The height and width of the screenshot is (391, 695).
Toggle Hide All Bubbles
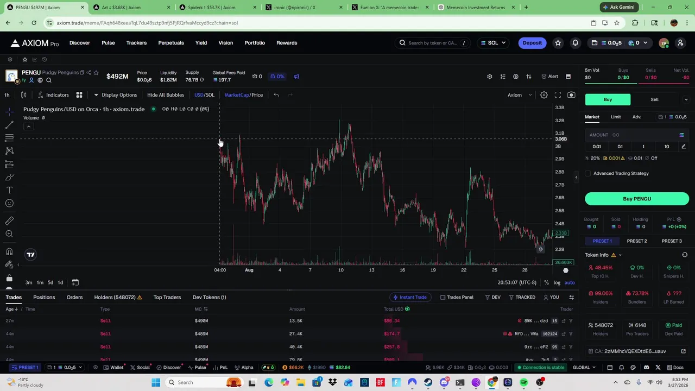tap(166, 95)
